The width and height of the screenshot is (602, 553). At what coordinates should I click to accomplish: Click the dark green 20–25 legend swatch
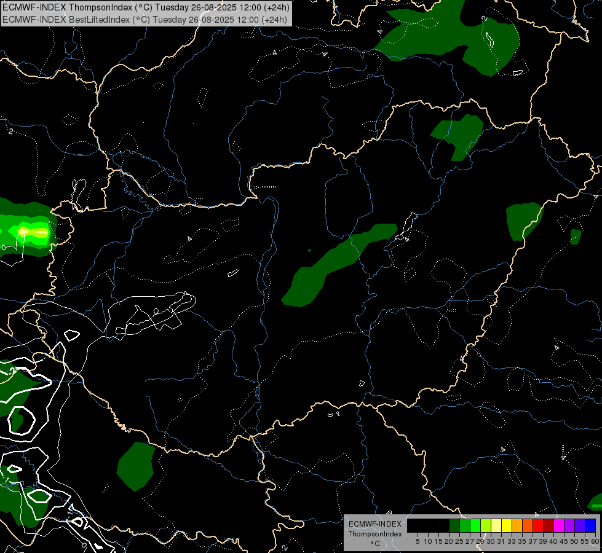[x=454, y=525]
